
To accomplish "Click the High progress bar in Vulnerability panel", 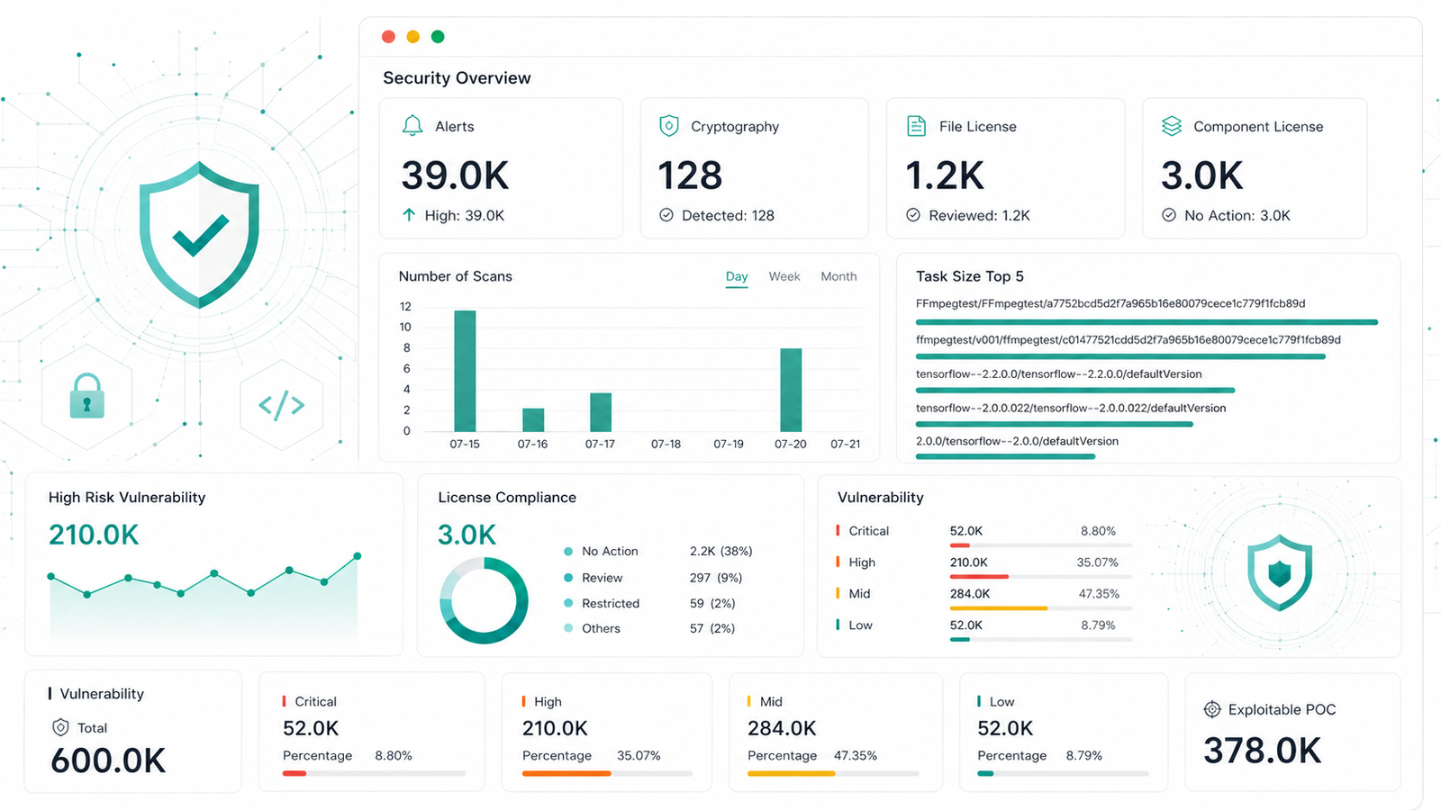I will [x=1040, y=577].
